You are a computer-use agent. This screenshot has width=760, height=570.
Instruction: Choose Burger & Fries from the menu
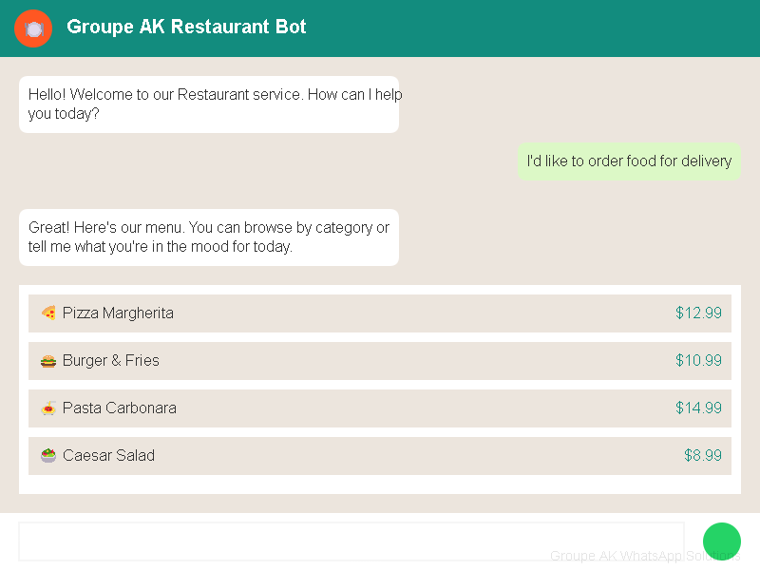pos(380,360)
